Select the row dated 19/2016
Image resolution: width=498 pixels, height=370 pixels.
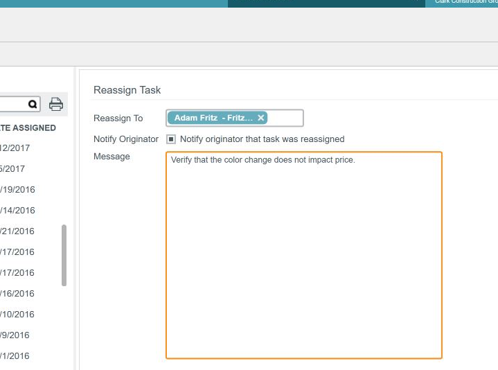(17, 189)
